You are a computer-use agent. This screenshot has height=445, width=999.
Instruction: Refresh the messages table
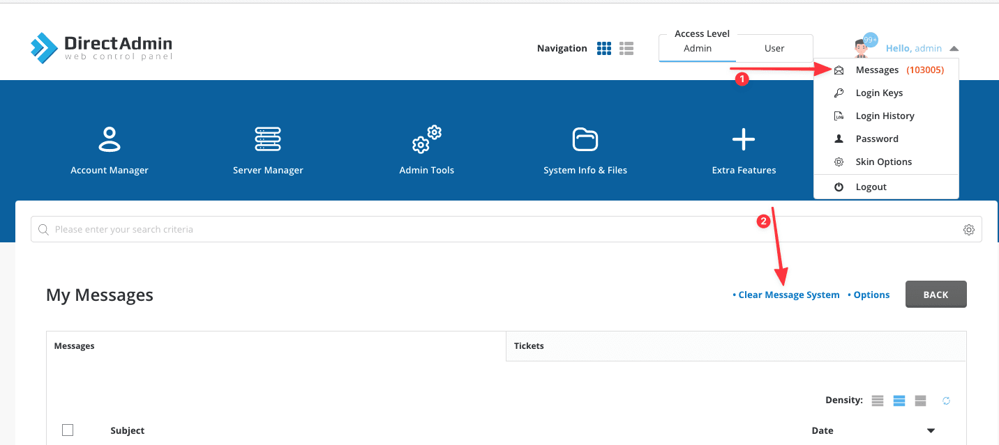tap(946, 400)
